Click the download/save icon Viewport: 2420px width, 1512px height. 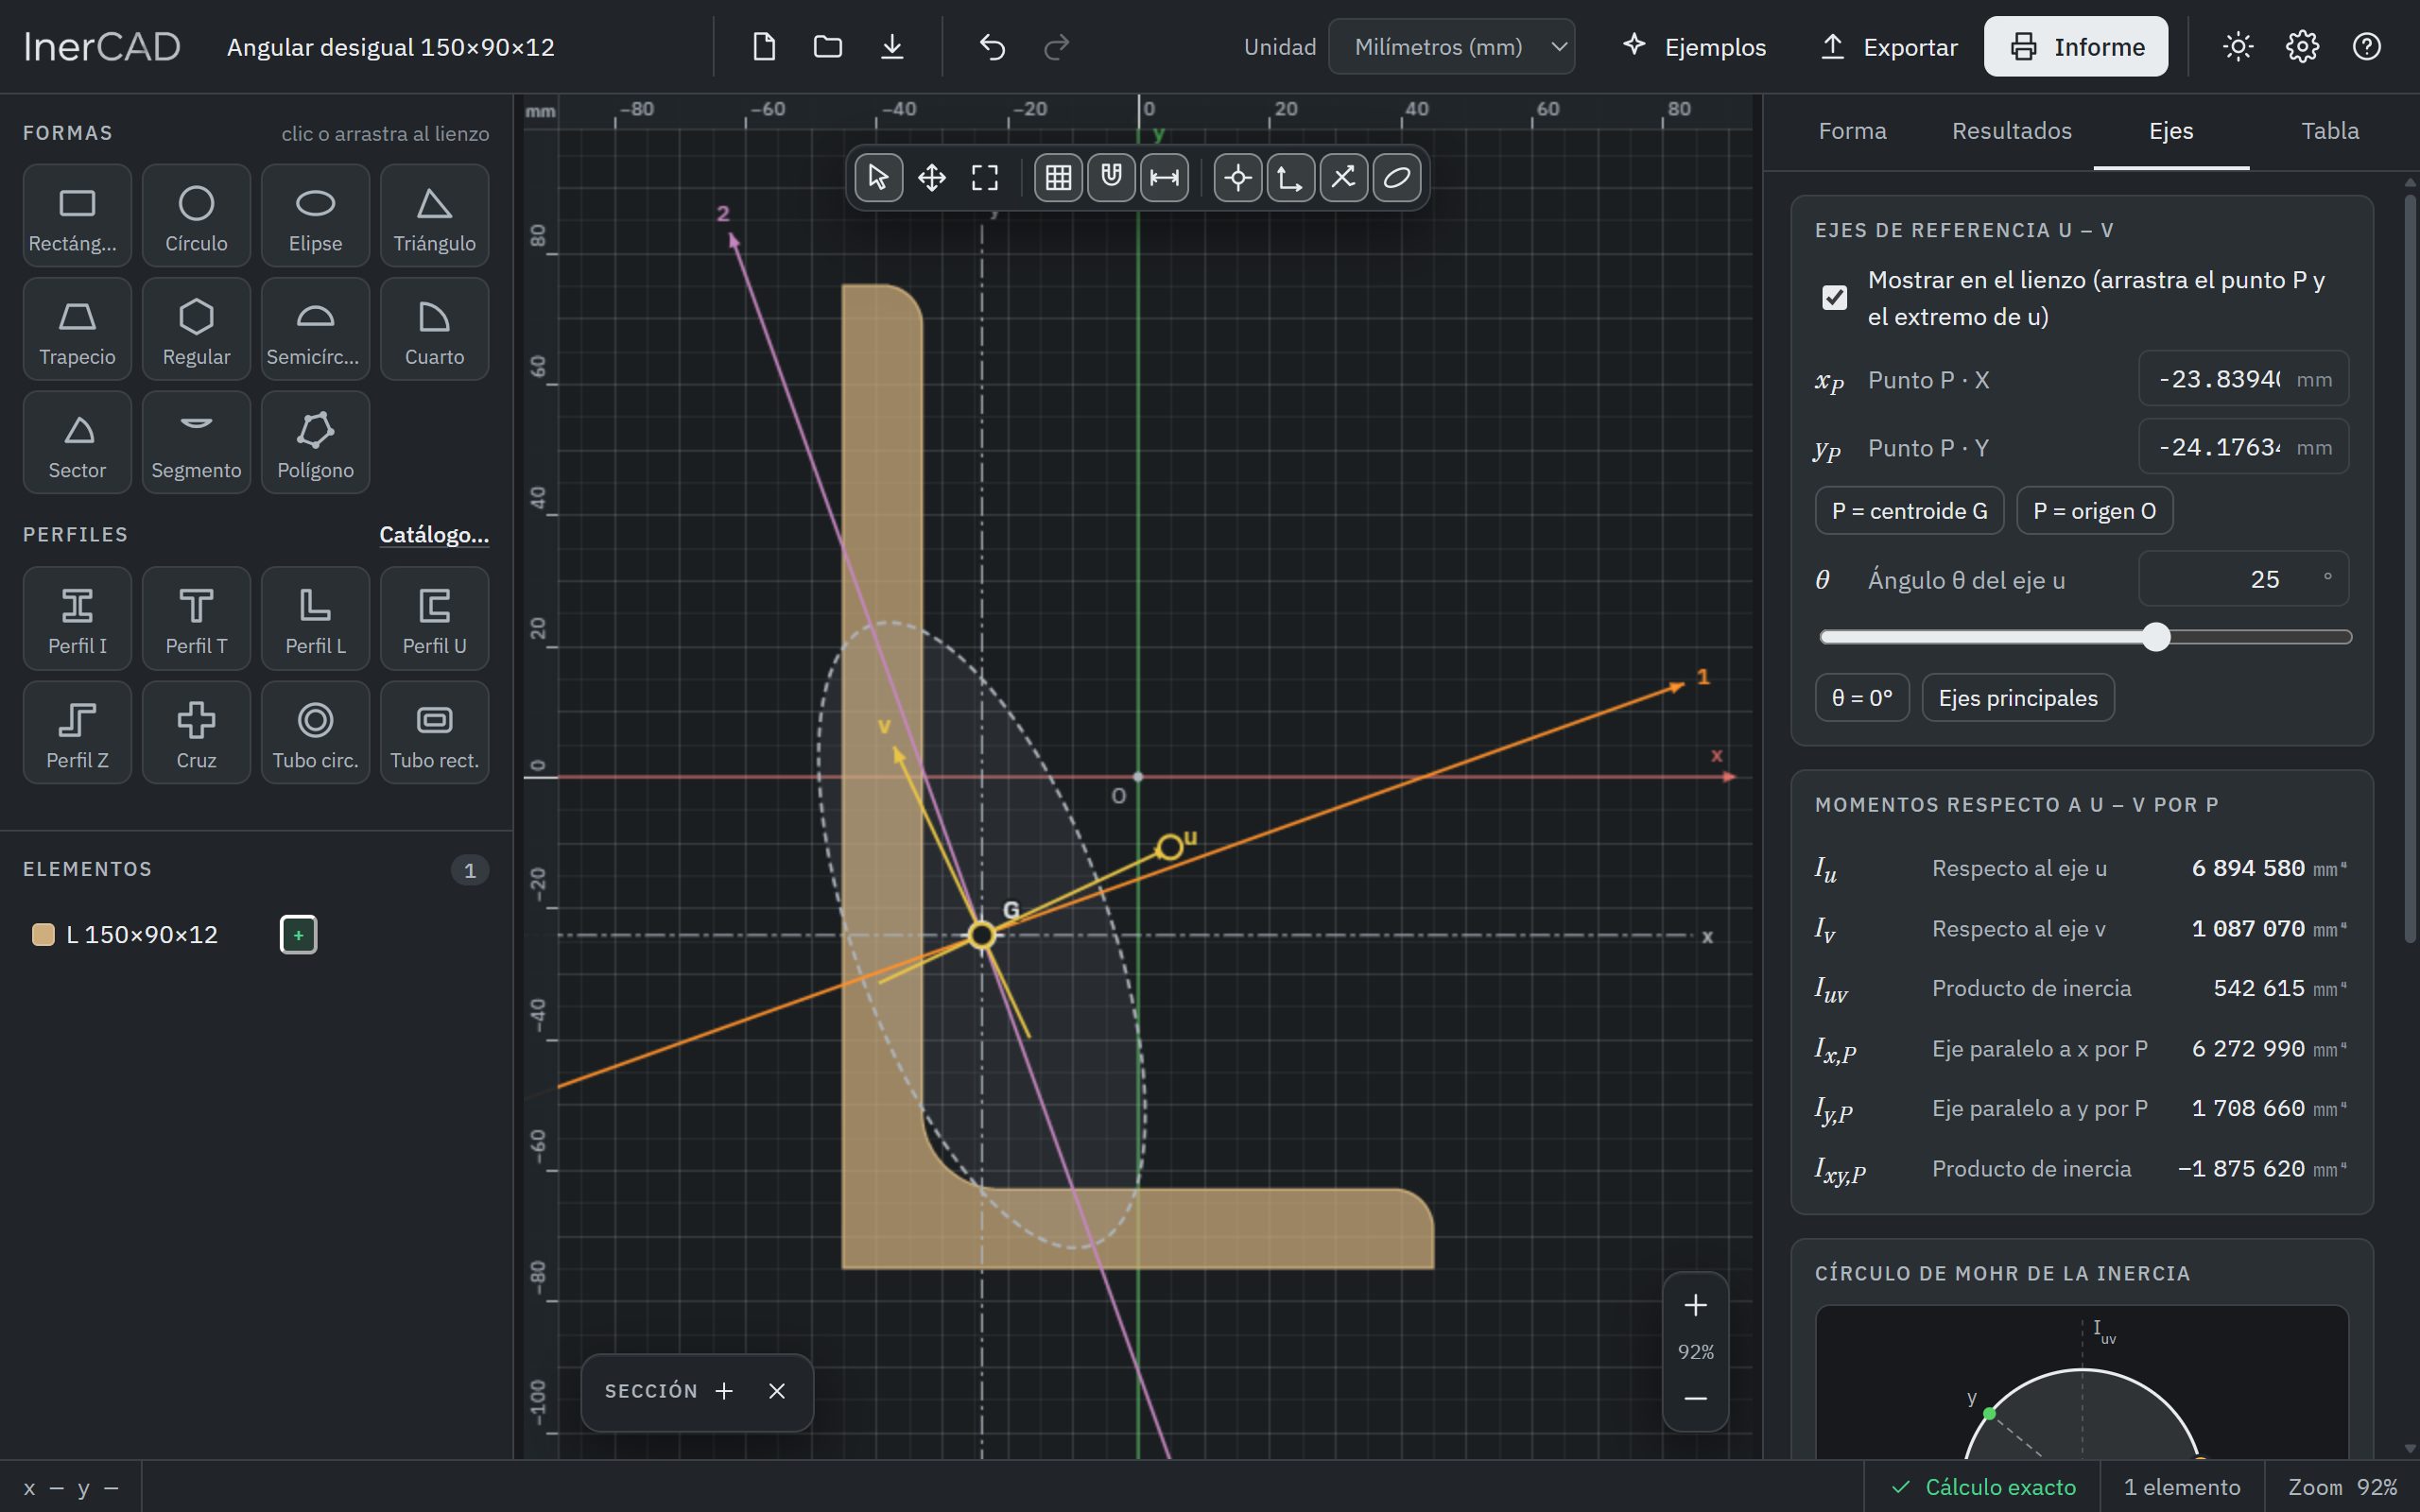[x=892, y=47]
